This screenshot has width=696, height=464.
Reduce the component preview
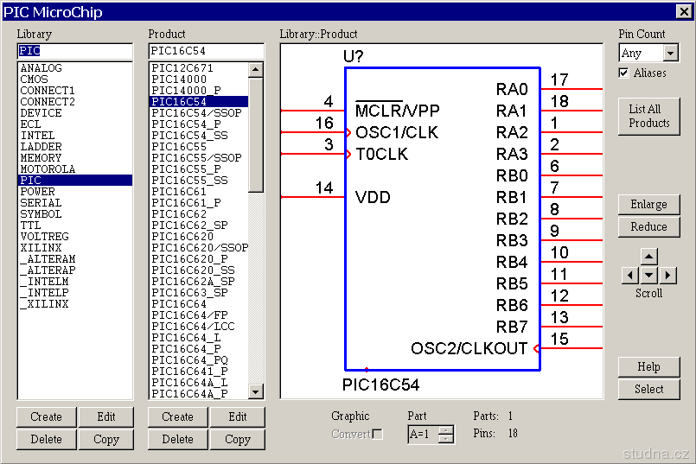(x=649, y=226)
